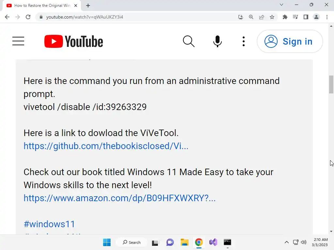Open Chrome three-dot customize menu
Screen dimensions: 334x250
pos(327,17)
